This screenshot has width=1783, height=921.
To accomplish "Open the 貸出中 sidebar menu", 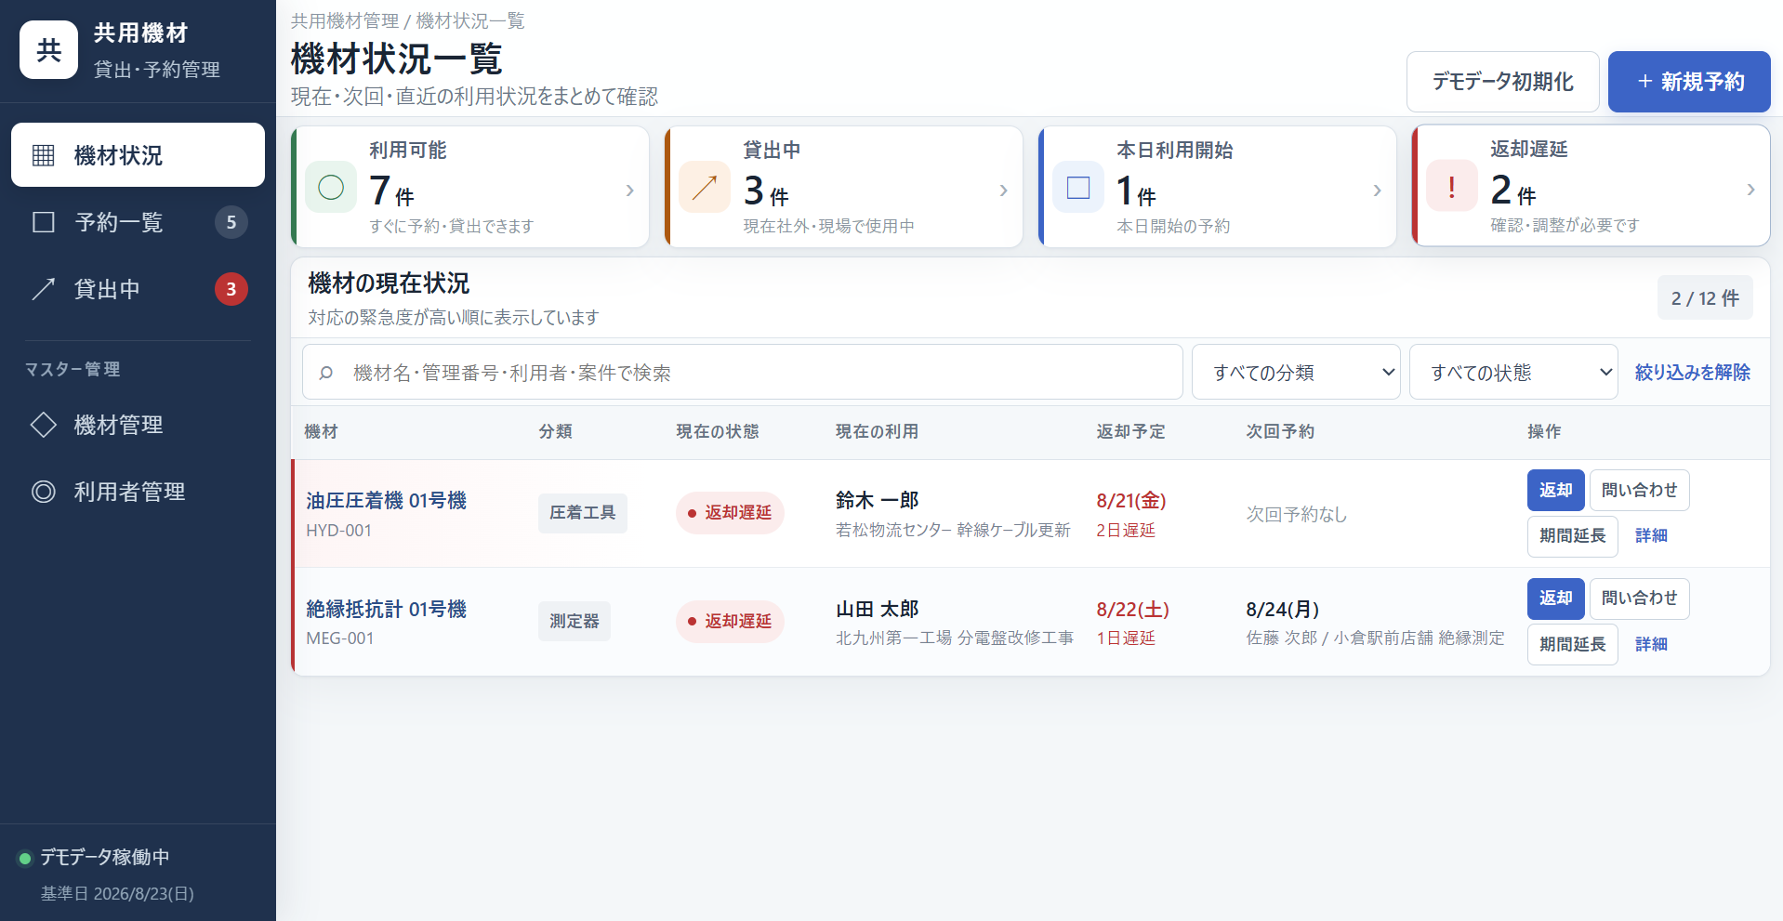I will [138, 289].
